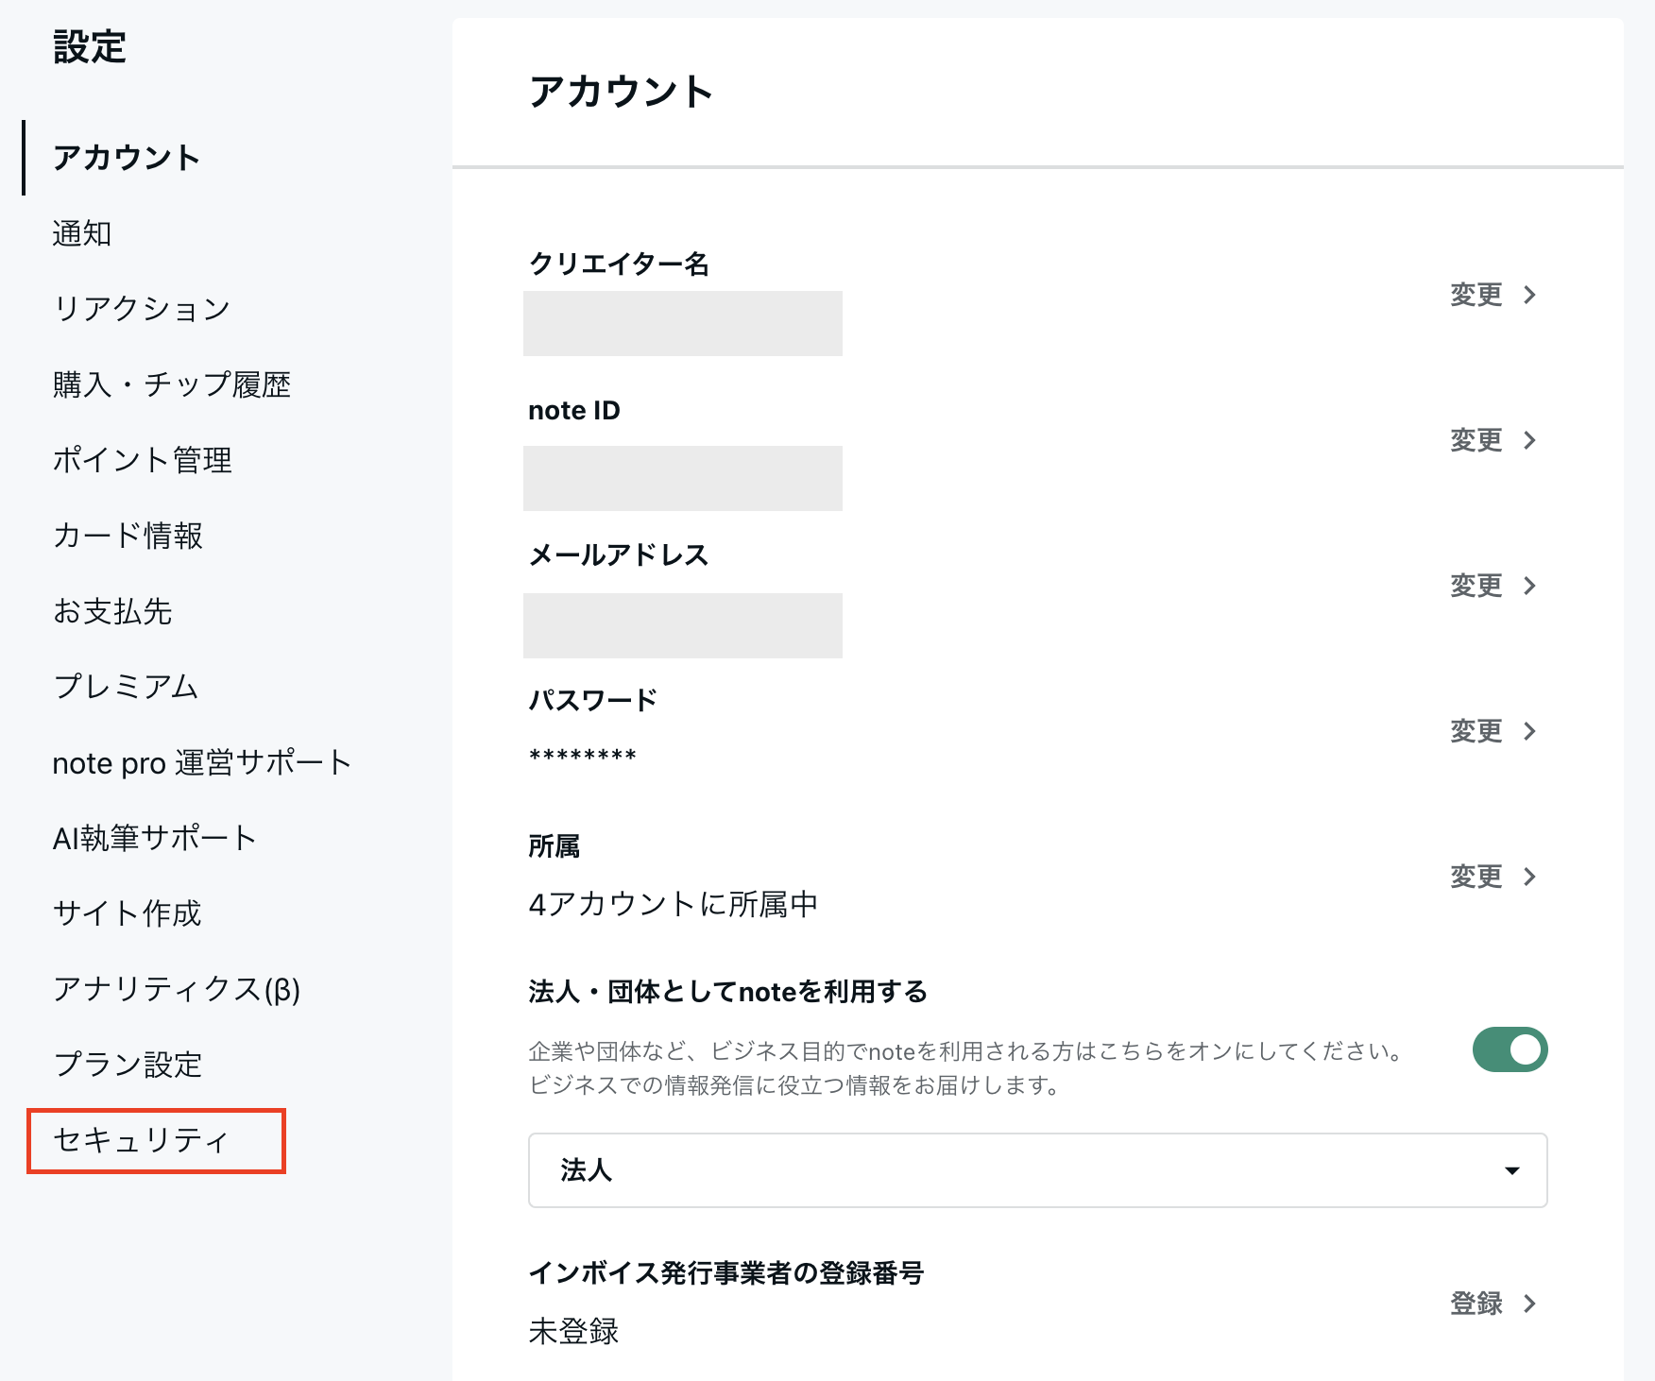
Task: Open アナリティクス(β) page
Action: pyautogui.click(x=177, y=989)
